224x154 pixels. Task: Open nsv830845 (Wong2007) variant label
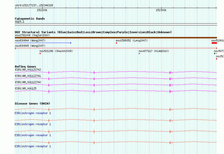[x=30, y=46]
